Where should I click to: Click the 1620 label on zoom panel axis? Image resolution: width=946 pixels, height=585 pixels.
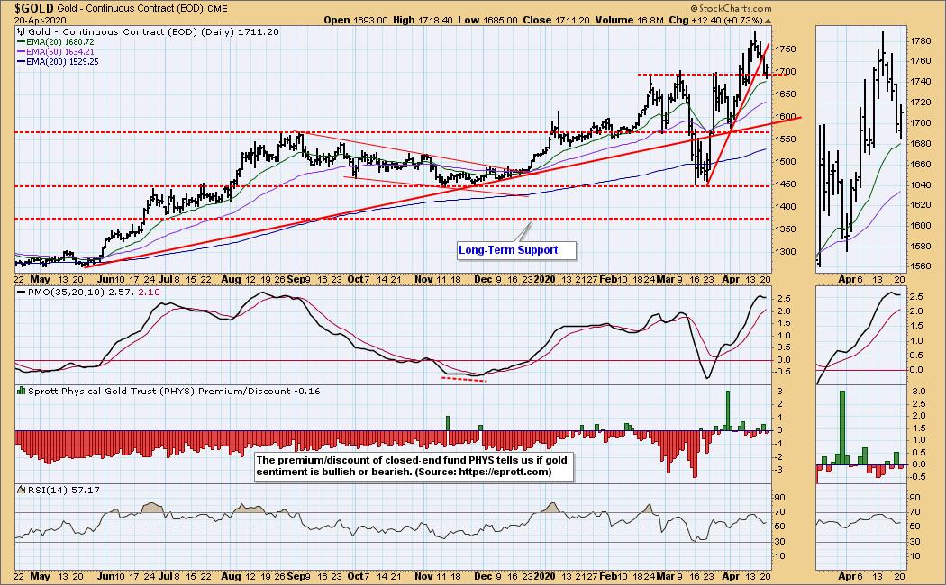(x=920, y=205)
